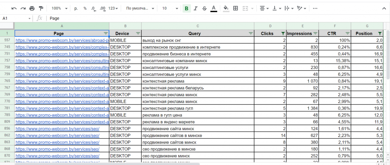The height and width of the screenshot is (165, 390).
Task: Click the Undo arrow icon
Action: tap(14, 8)
